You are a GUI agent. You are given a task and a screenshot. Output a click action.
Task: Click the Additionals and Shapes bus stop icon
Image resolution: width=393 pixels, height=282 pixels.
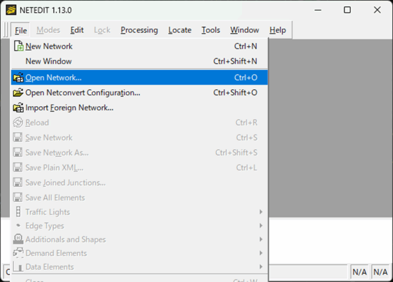pos(18,239)
